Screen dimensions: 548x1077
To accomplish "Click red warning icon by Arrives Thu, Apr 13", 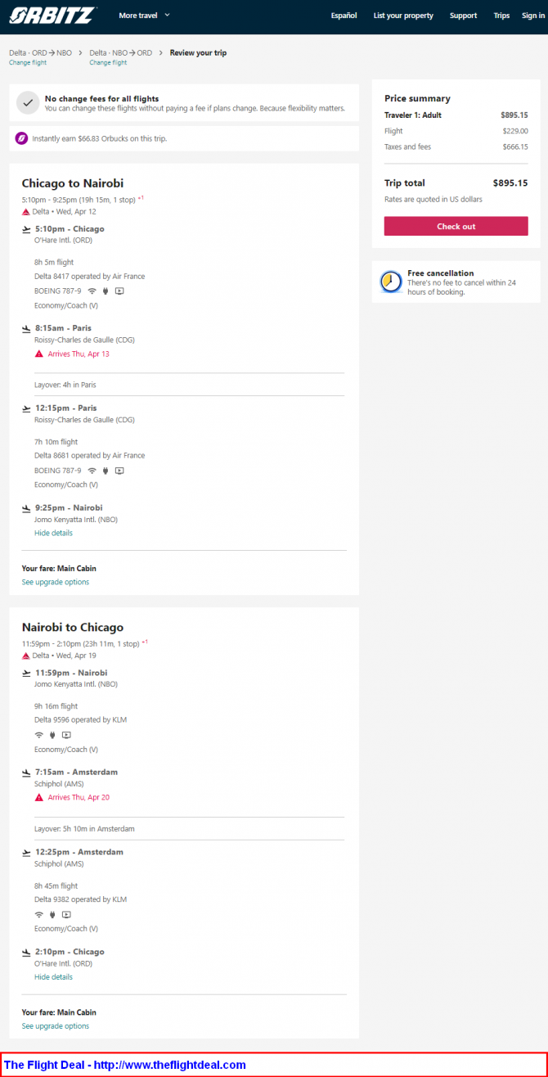I will point(38,354).
